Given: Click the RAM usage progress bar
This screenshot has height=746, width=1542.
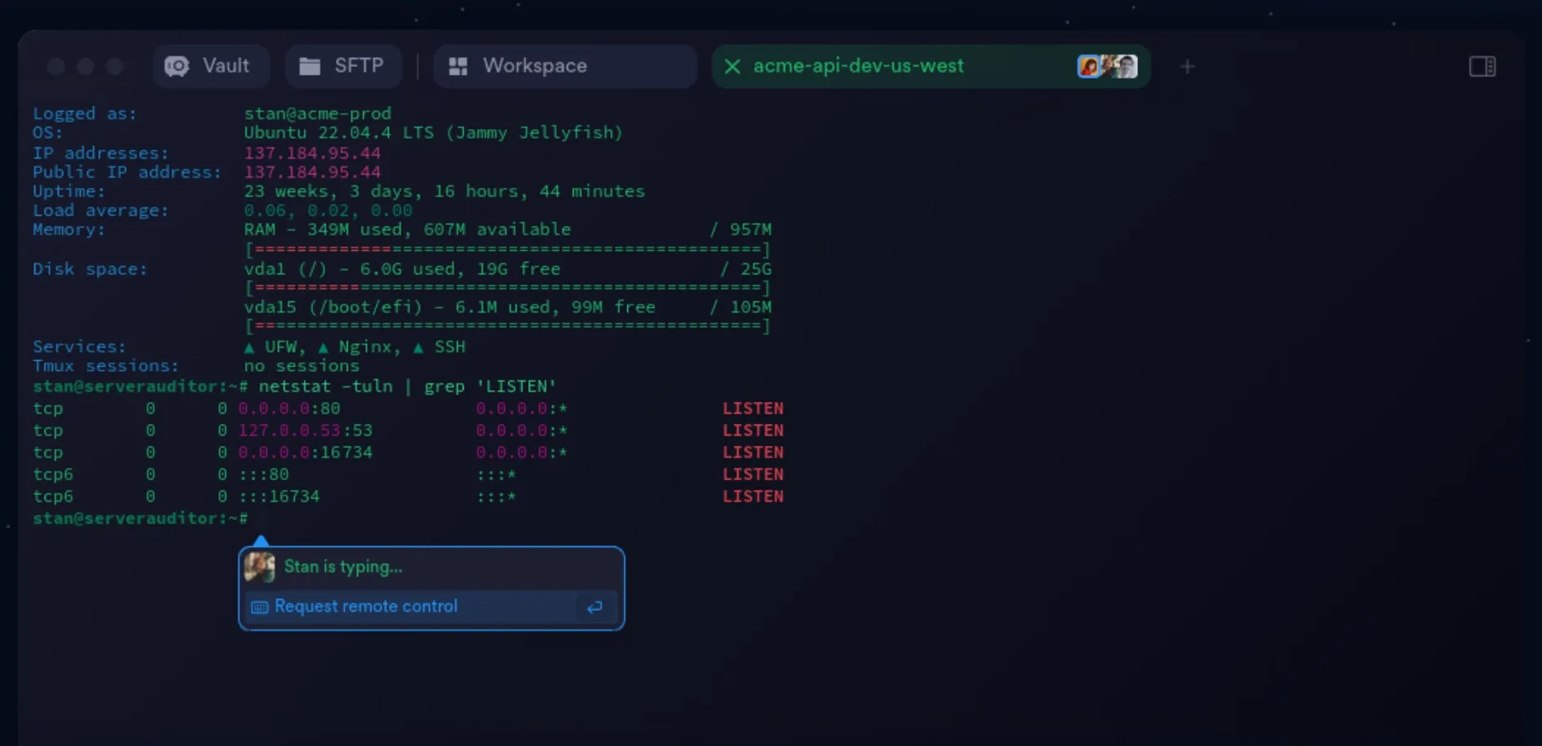Looking at the screenshot, I should (506, 249).
